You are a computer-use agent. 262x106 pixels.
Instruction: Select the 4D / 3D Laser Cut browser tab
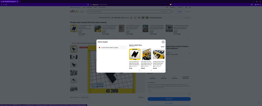pyautogui.click(x=9, y=2)
